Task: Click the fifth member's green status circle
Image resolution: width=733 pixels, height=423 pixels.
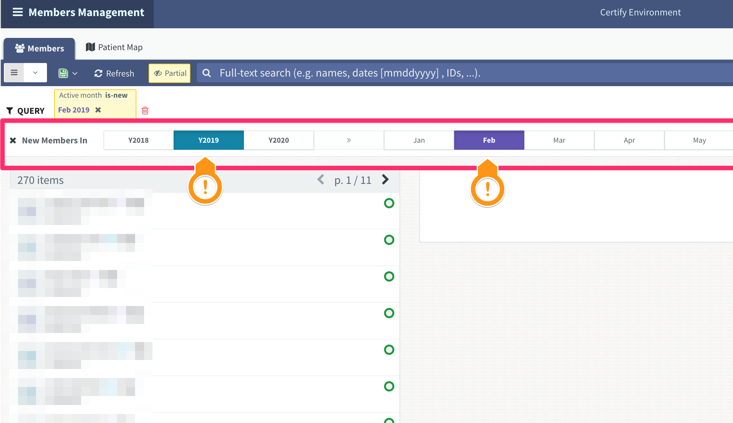Action: click(x=389, y=350)
